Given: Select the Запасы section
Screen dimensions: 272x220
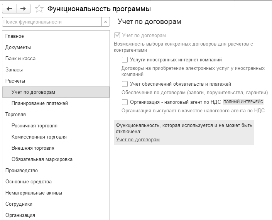Looking at the screenshot, I should coord(14,70).
